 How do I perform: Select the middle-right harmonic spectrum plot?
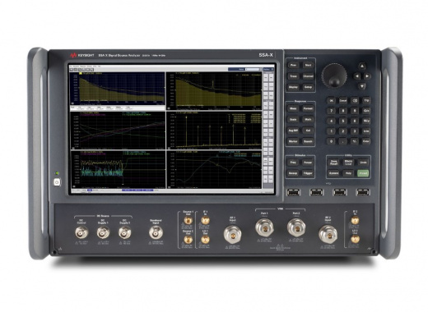coord(214,130)
